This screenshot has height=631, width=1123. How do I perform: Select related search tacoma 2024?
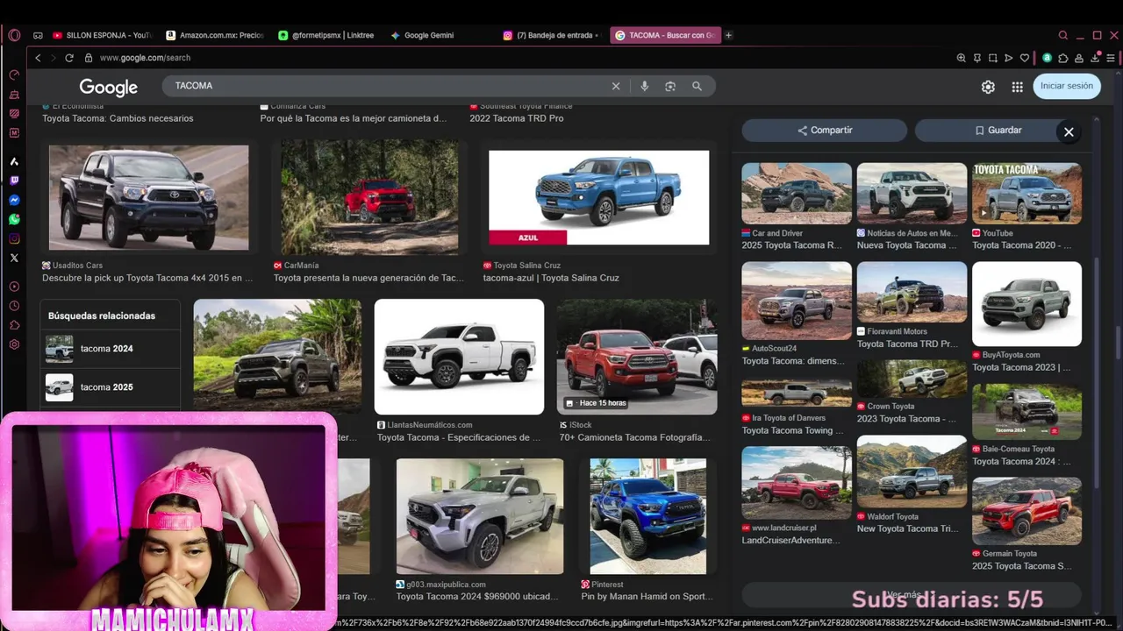(110, 349)
